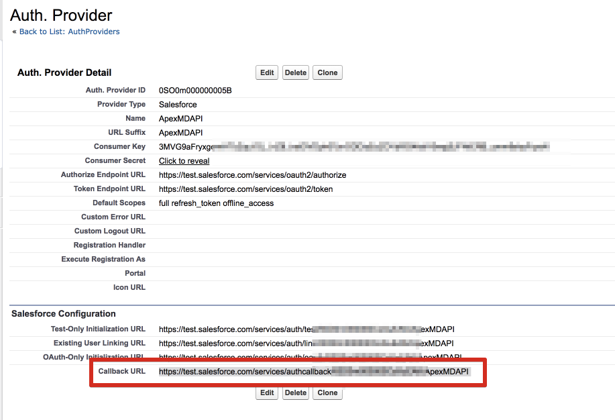Screen dimensions: 615x420
Task: Select the Token Endpoint URL value
Action: (x=245, y=189)
